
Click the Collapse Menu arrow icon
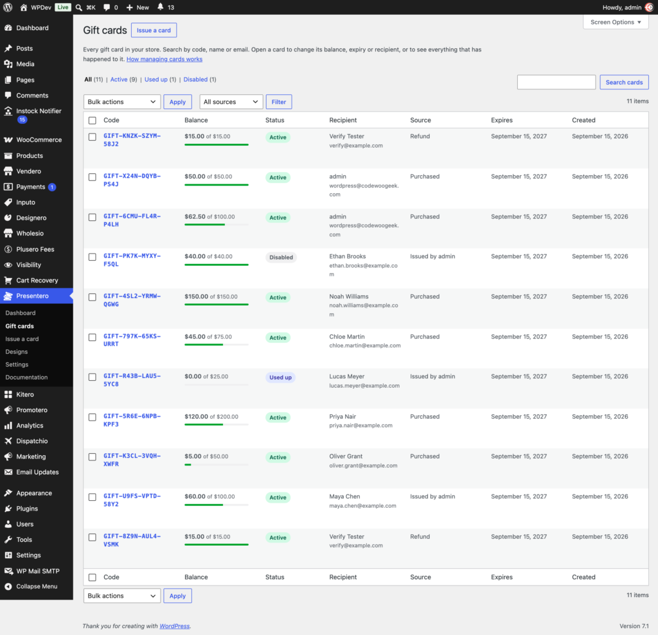point(8,586)
